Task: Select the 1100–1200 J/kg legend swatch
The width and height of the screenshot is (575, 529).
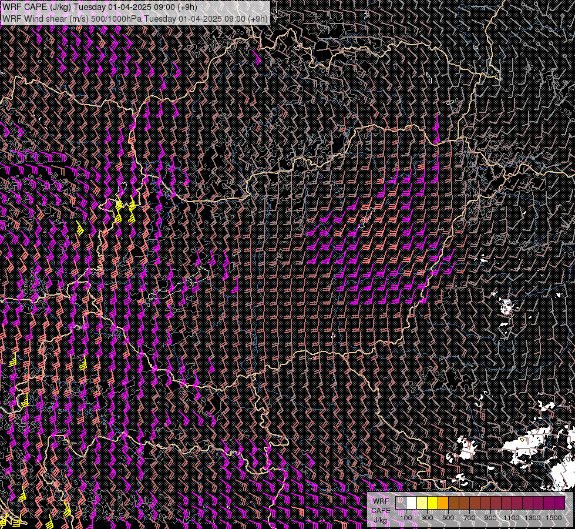Action: (x=517, y=503)
